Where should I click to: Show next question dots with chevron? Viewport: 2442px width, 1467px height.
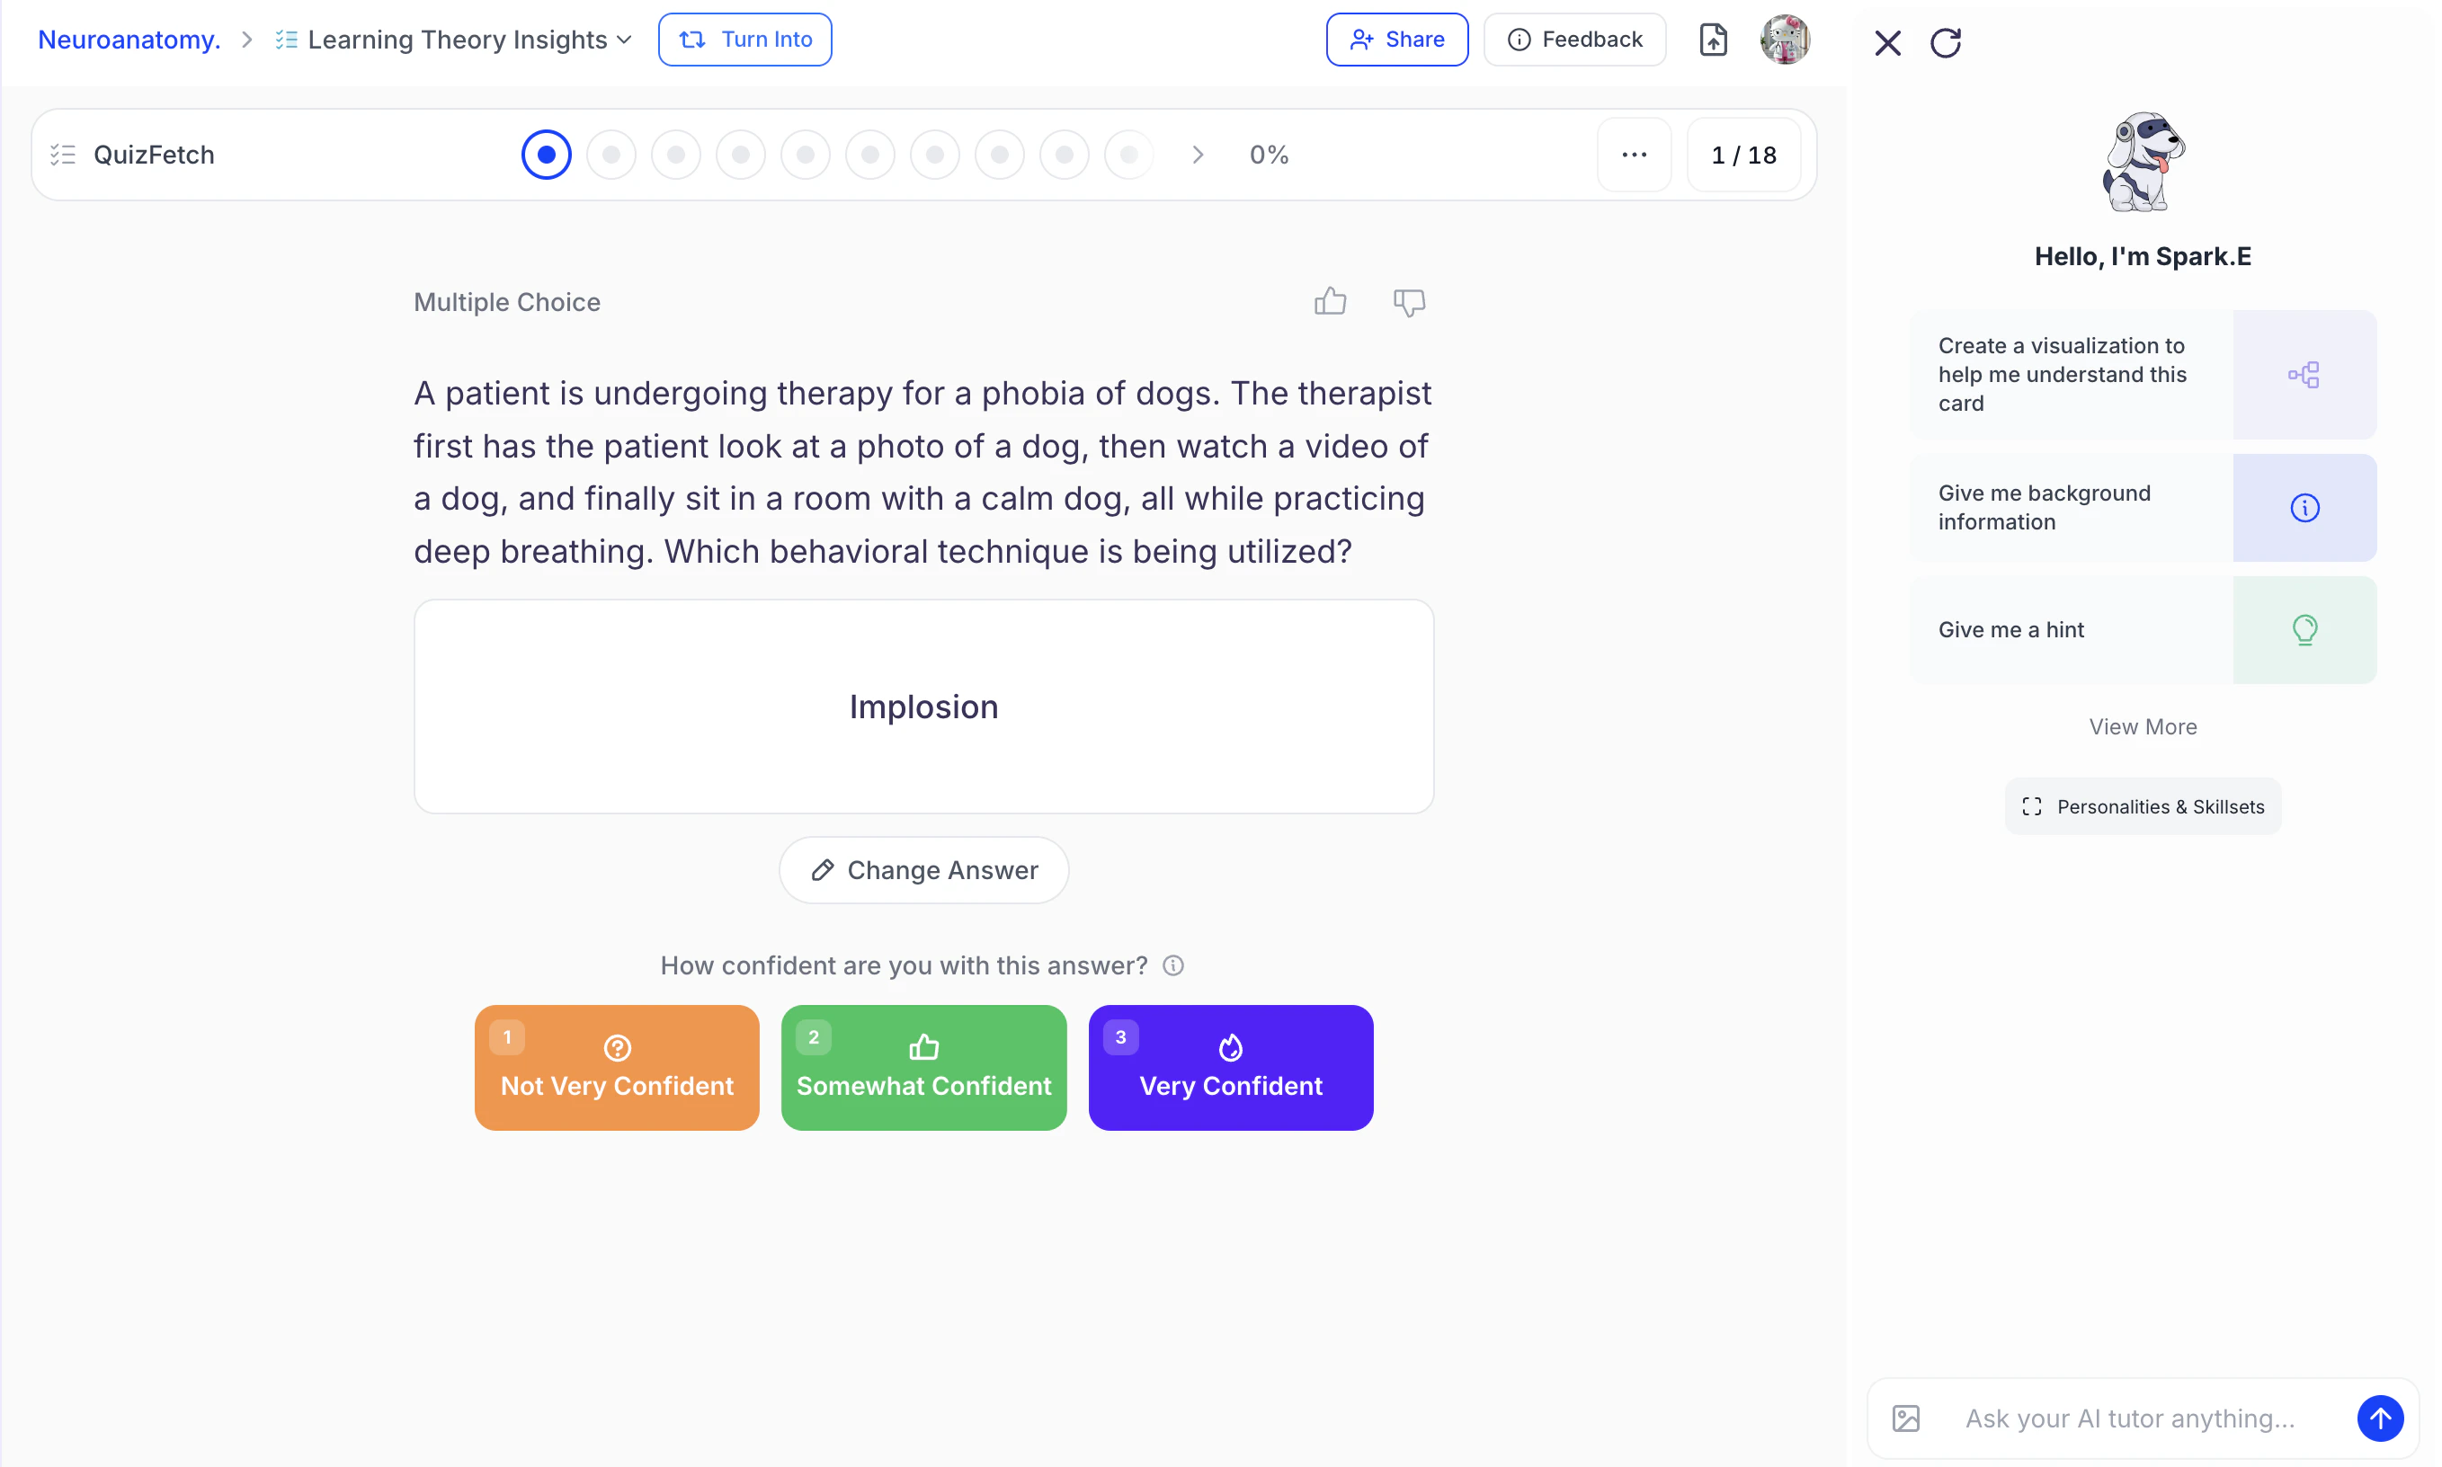click(1198, 156)
